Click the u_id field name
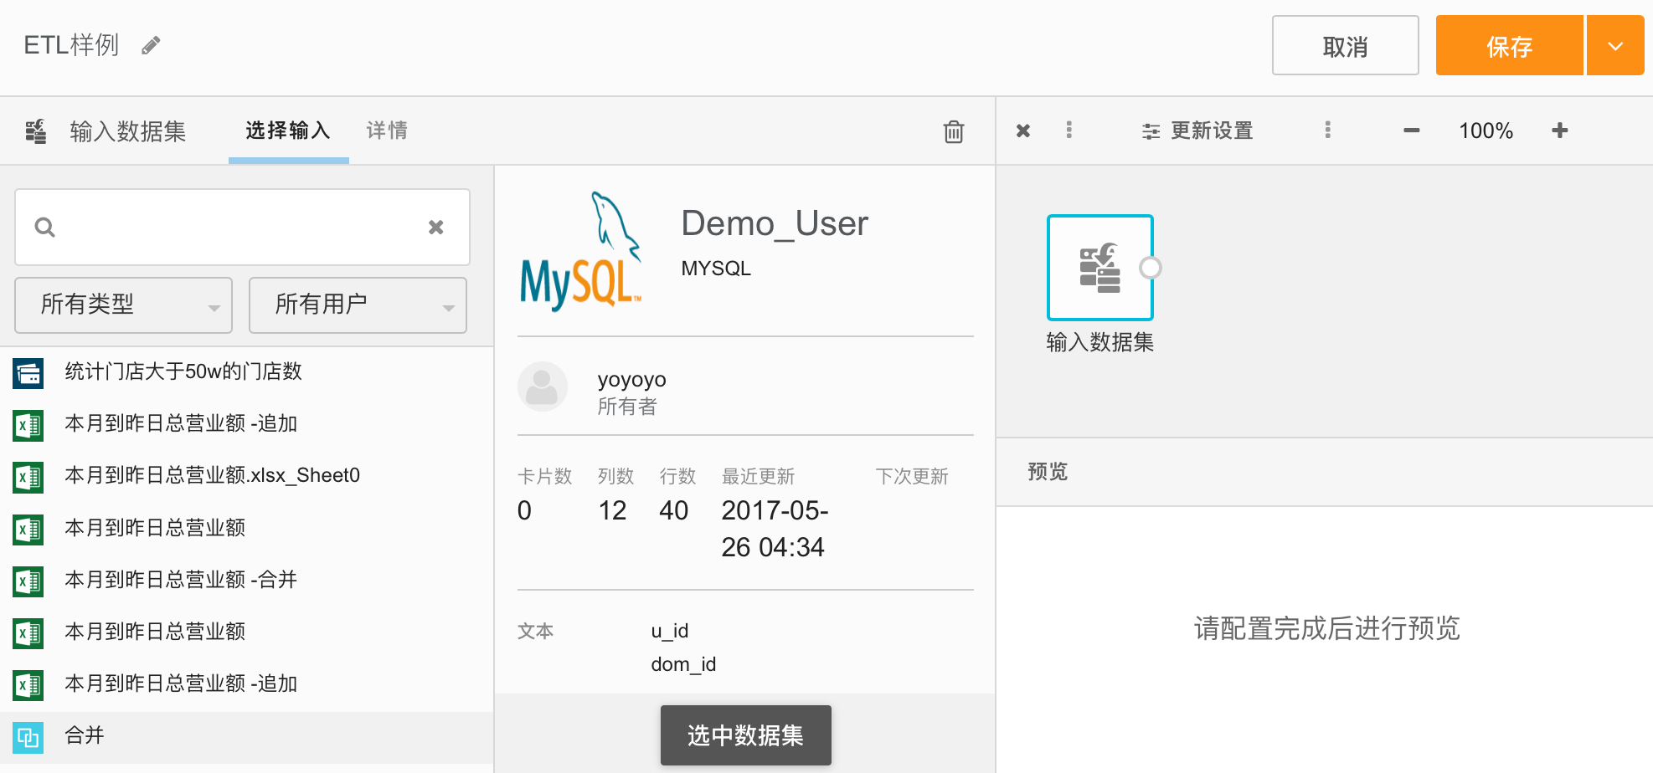 [x=669, y=631]
